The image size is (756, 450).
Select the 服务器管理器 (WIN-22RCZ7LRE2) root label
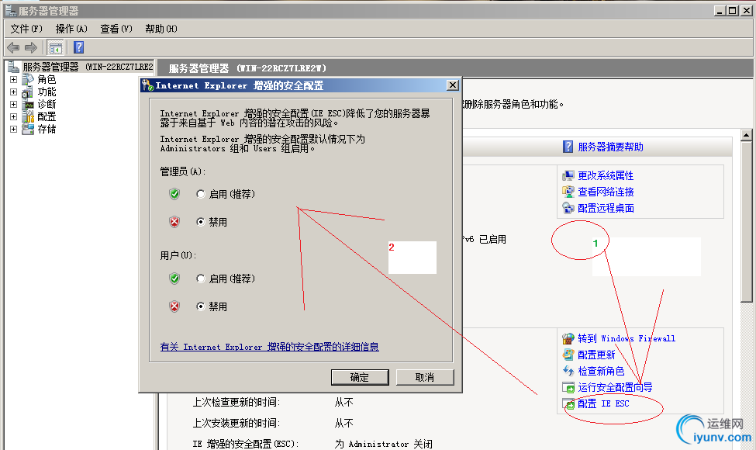click(x=88, y=67)
